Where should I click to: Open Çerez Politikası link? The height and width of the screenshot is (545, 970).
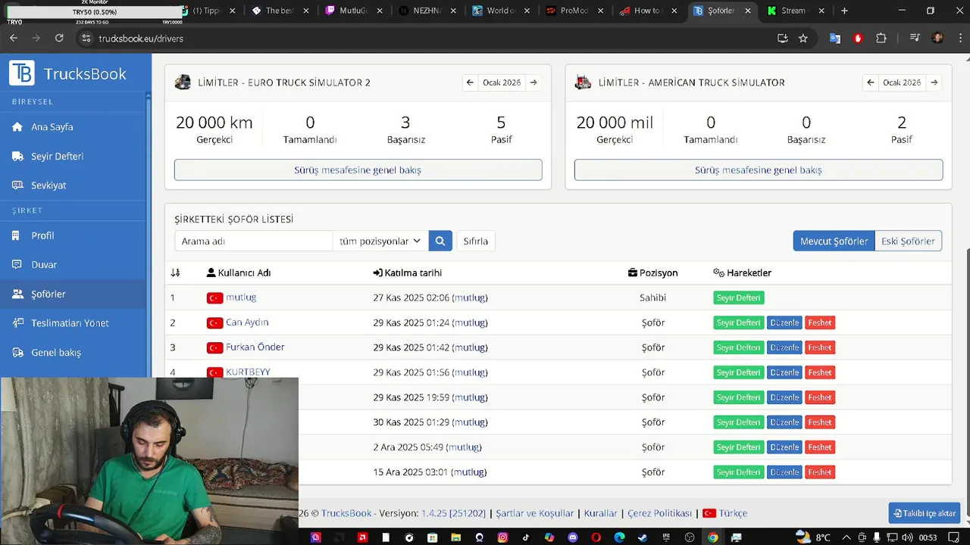[659, 513]
